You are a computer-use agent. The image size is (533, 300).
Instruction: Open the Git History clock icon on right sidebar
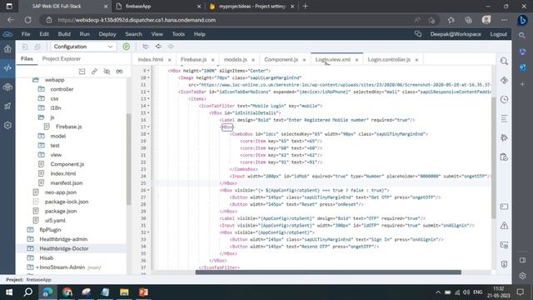click(x=504, y=99)
